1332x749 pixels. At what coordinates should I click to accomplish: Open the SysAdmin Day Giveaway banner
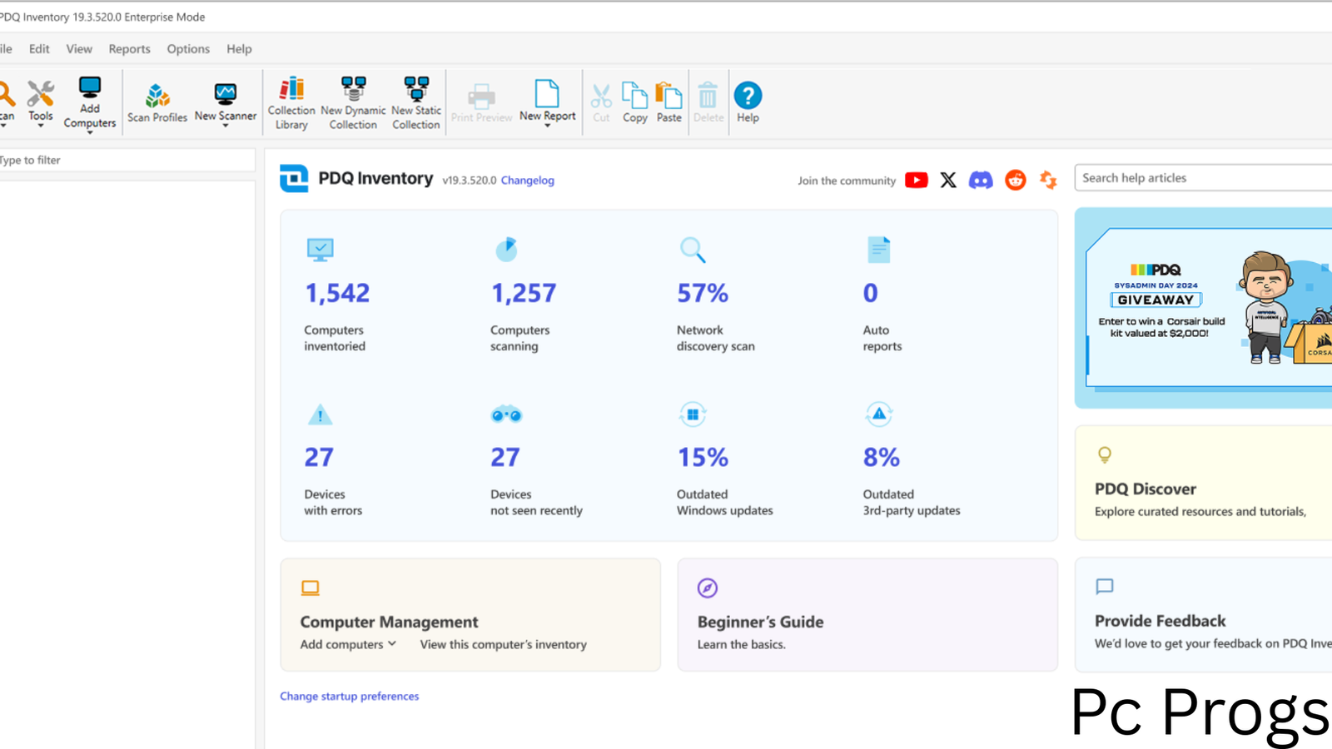tap(1204, 308)
